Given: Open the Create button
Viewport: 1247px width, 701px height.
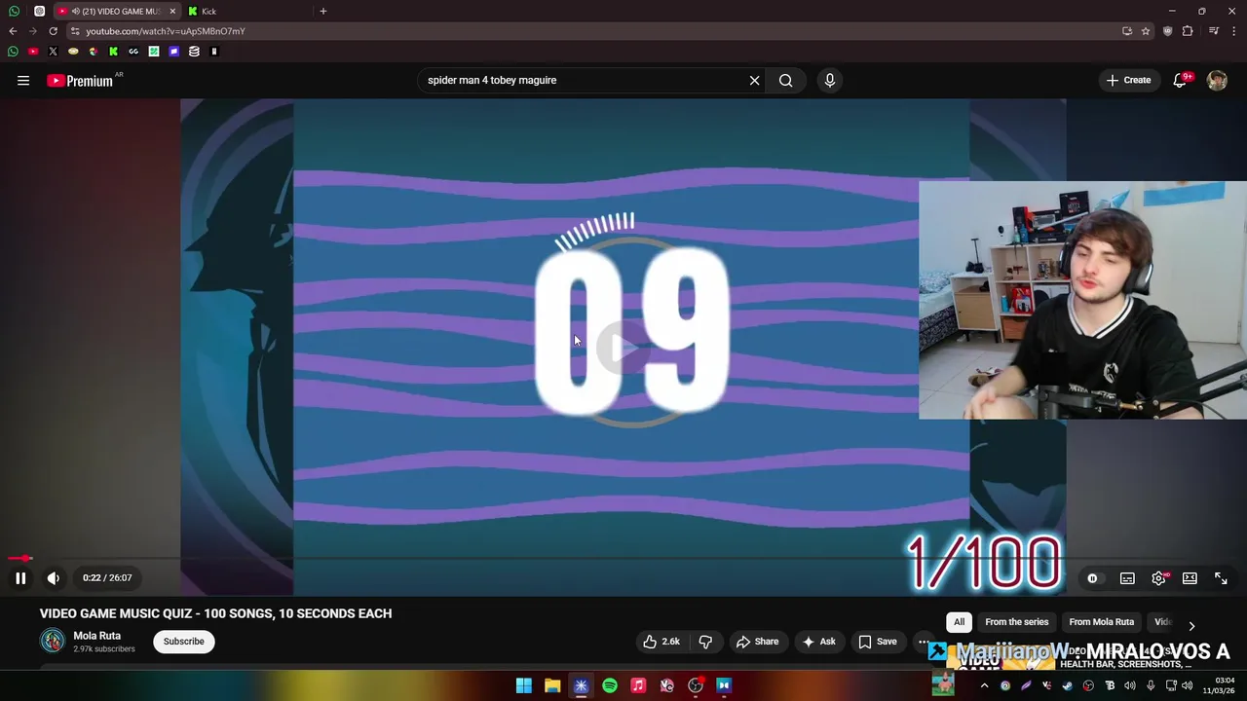Looking at the screenshot, I should [x=1128, y=80].
